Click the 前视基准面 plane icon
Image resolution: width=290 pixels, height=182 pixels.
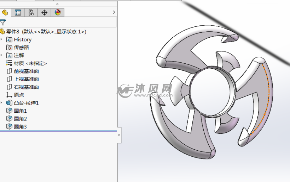[x=9, y=71]
